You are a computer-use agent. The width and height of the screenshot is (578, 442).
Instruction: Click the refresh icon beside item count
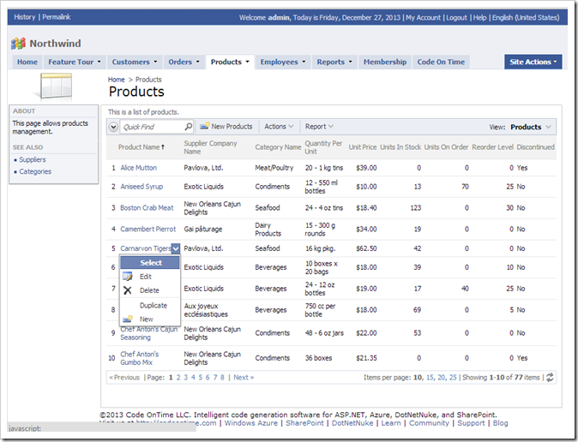coord(550,377)
